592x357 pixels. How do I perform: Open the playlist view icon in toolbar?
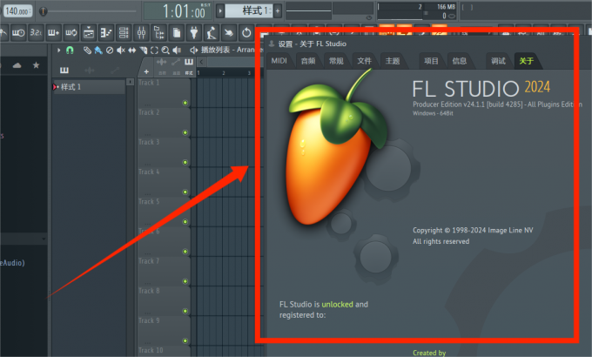pyautogui.click(x=89, y=33)
